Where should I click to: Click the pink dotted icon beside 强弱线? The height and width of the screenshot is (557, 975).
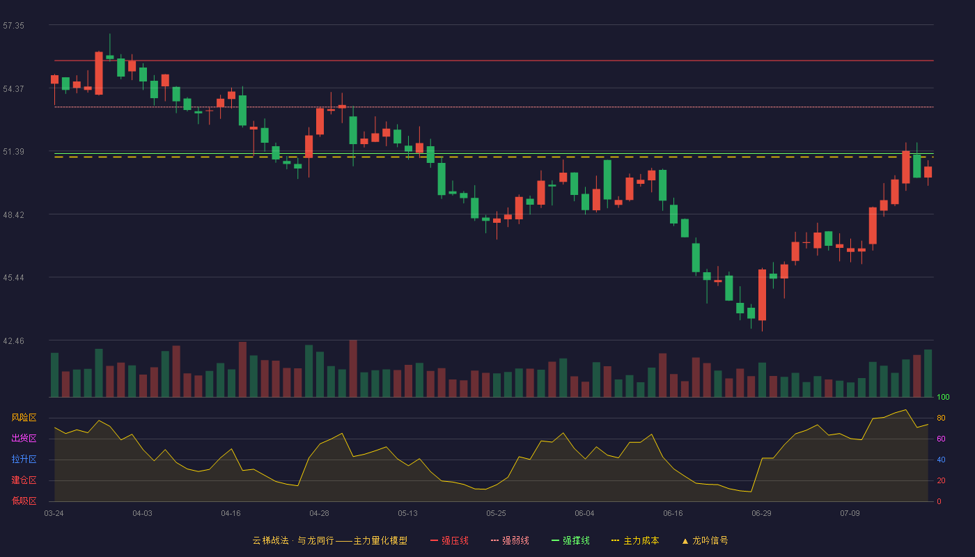[x=494, y=541]
